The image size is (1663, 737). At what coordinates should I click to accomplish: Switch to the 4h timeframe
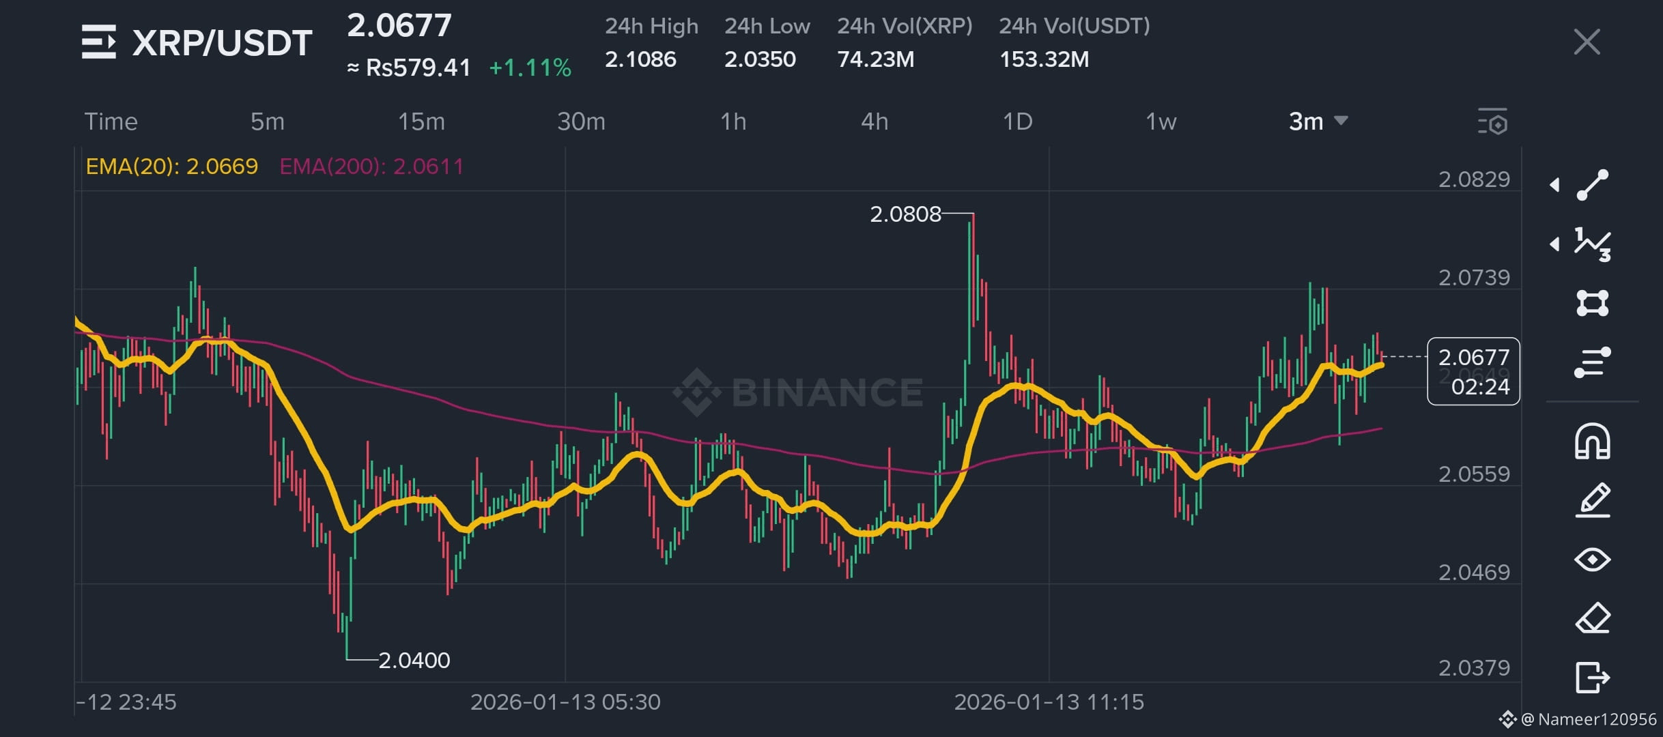(875, 121)
